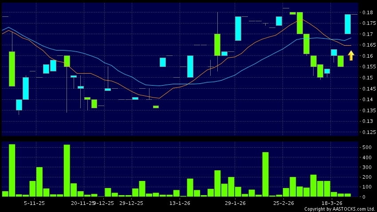Click the 500 volume axis label
377x212 pixels.
point(366,147)
